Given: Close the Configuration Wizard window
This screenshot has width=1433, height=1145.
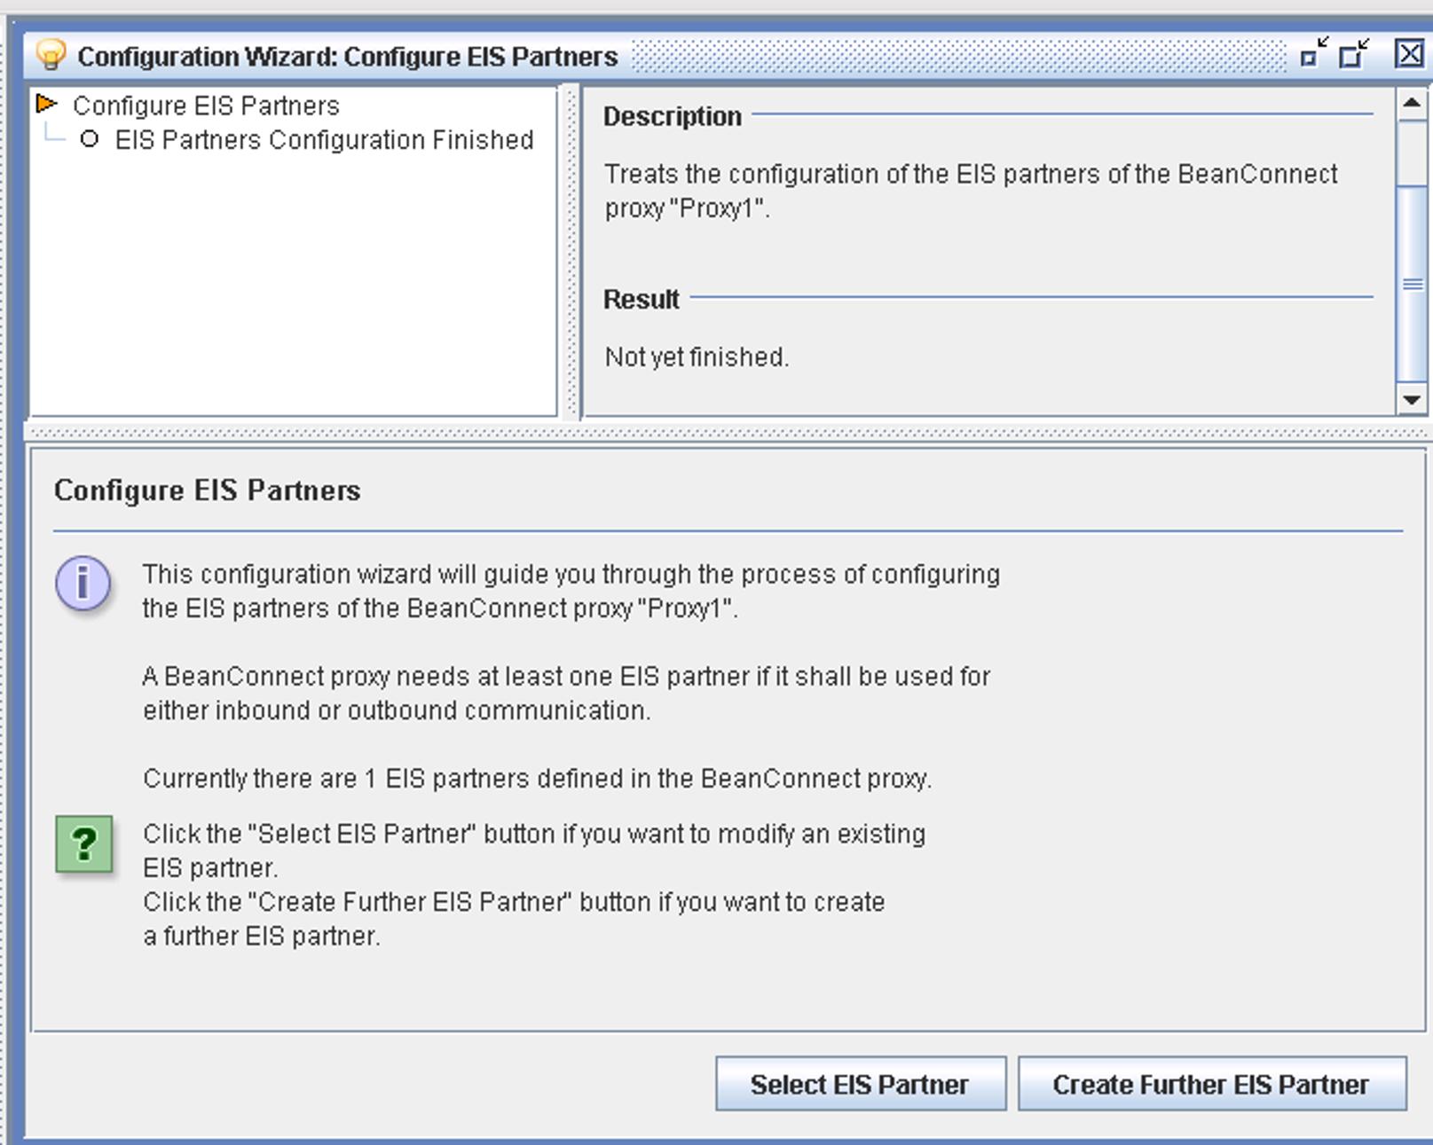Looking at the screenshot, I should [1409, 54].
